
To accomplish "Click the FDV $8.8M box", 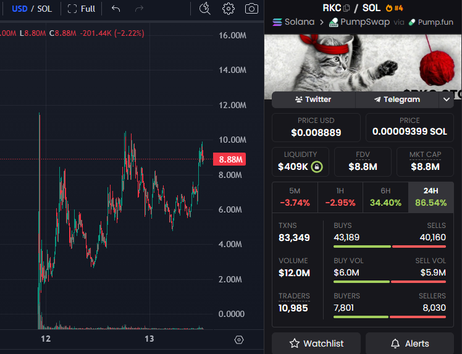I will pos(363,162).
